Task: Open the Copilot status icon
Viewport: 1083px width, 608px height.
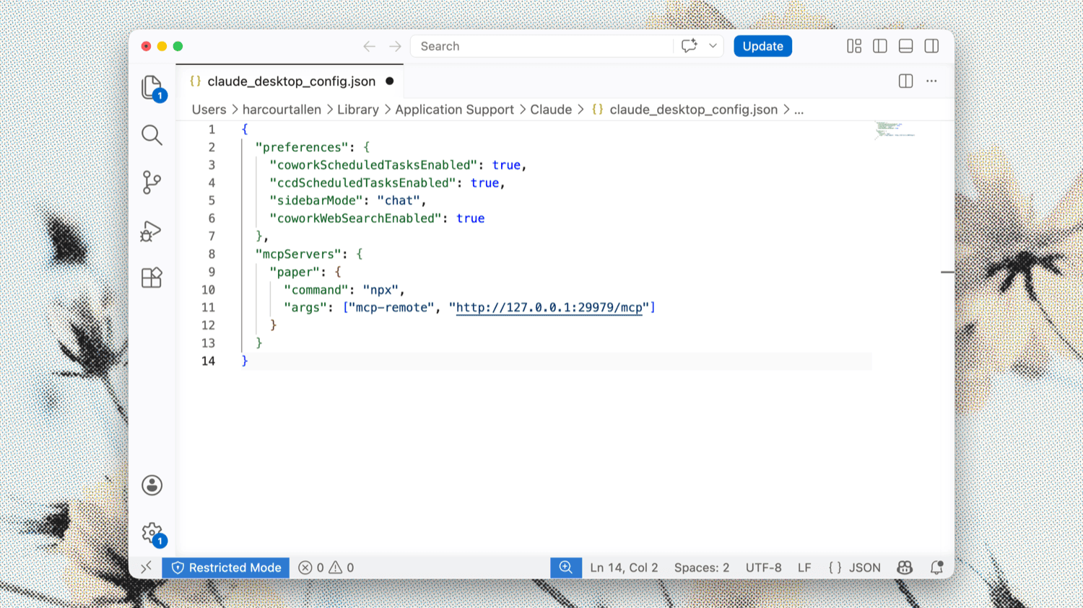Action: 905,568
